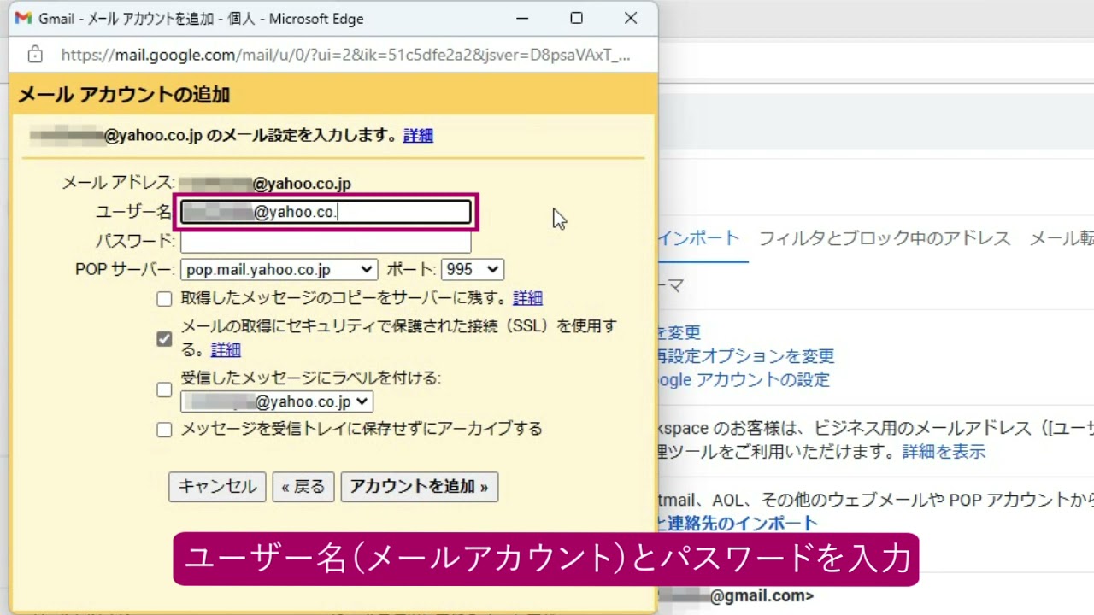The width and height of the screenshot is (1094, 615).
Task: Focus the password input field
Action: 326,241
